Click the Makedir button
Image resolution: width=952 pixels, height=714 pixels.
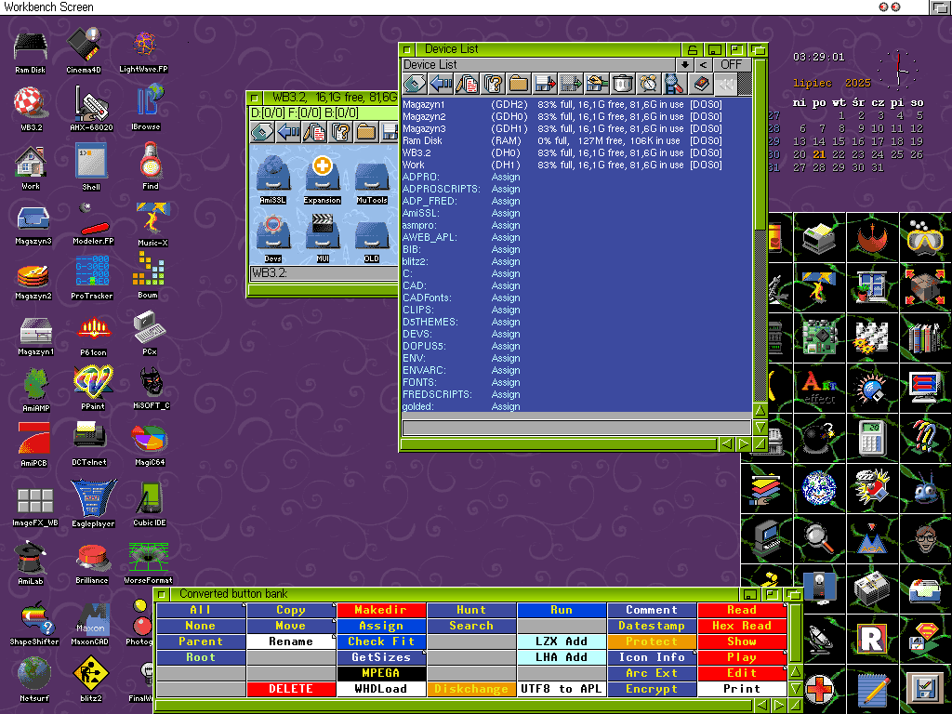[x=380, y=610]
